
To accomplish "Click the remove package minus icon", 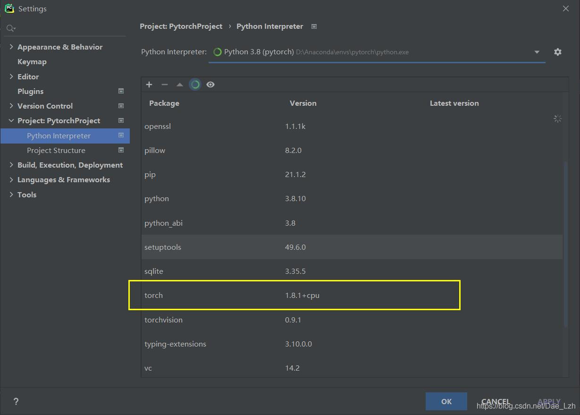I will (164, 85).
